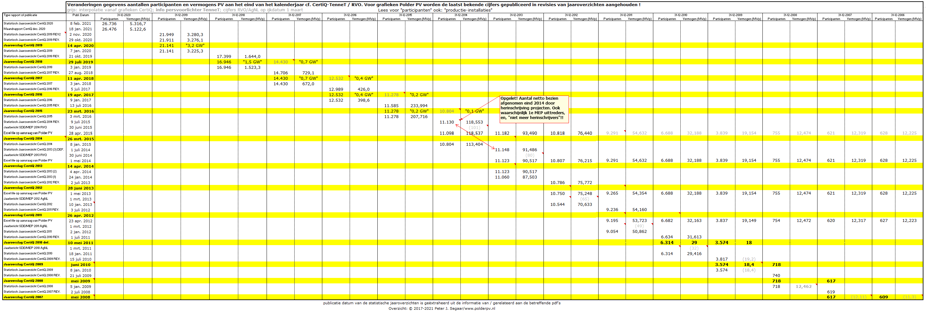Click the cell containing "3,2 GW"
The height and width of the screenshot is (312, 926).
(195, 46)
